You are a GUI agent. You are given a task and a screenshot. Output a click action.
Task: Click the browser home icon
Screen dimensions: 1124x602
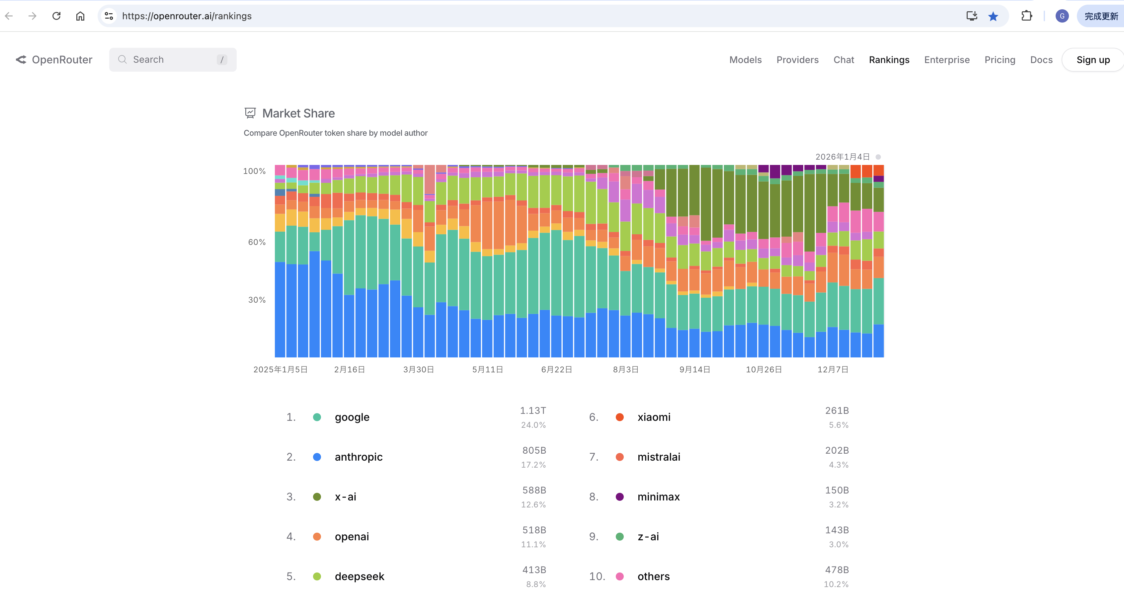click(x=80, y=16)
